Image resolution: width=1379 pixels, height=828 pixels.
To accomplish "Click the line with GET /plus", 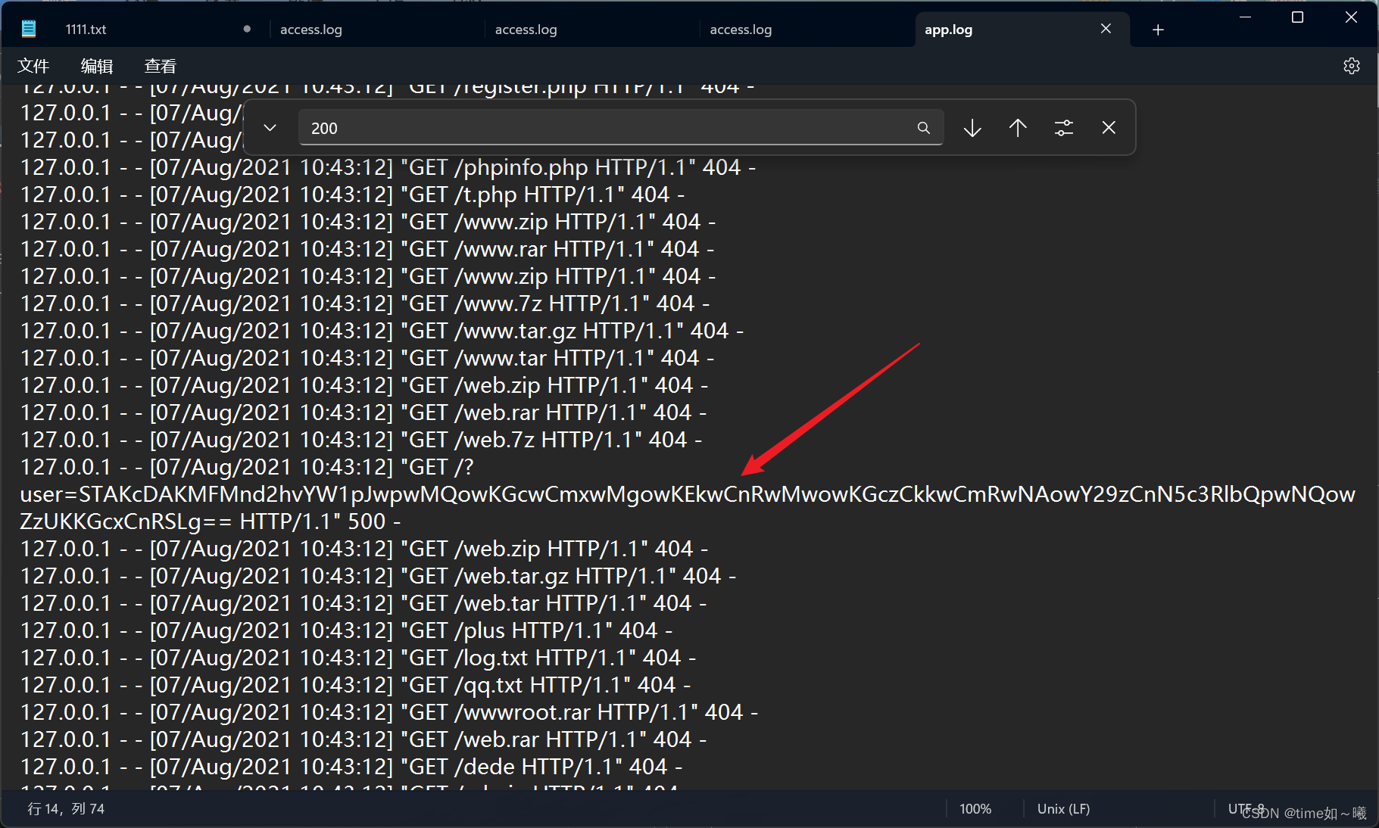I will [x=346, y=630].
